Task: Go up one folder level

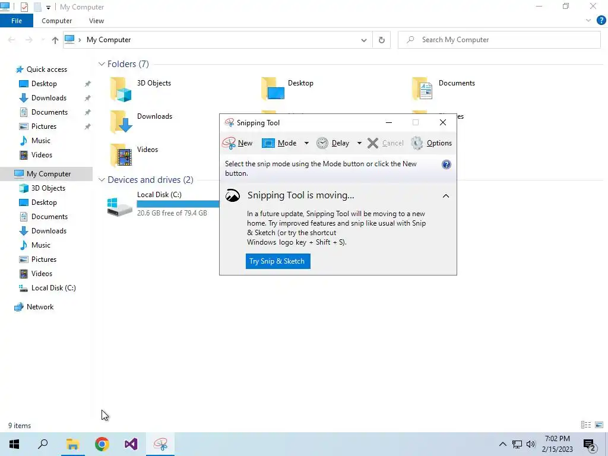Action: [55, 40]
